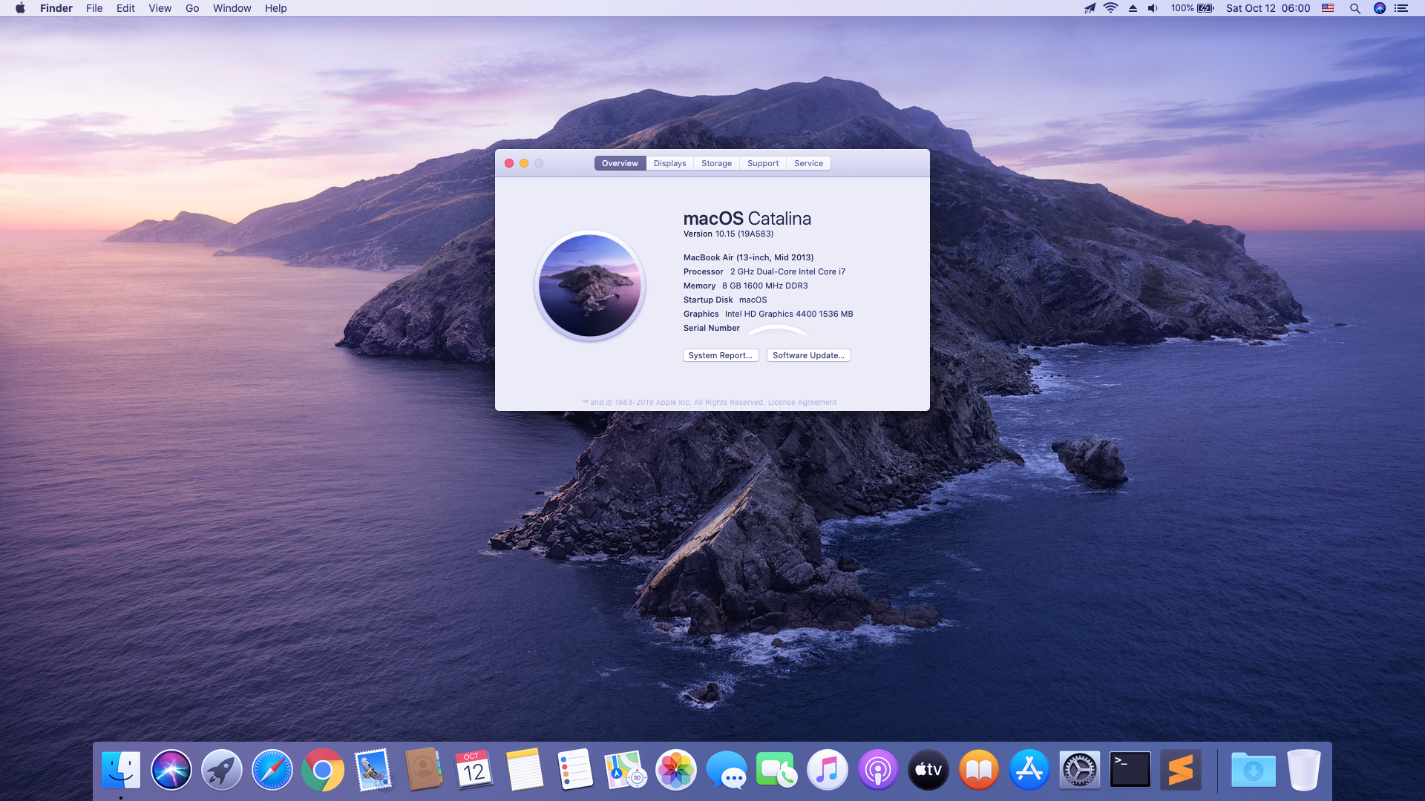The width and height of the screenshot is (1425, 801).
Task: Launch Google Chrome from the dock
Action: [322, 771]
